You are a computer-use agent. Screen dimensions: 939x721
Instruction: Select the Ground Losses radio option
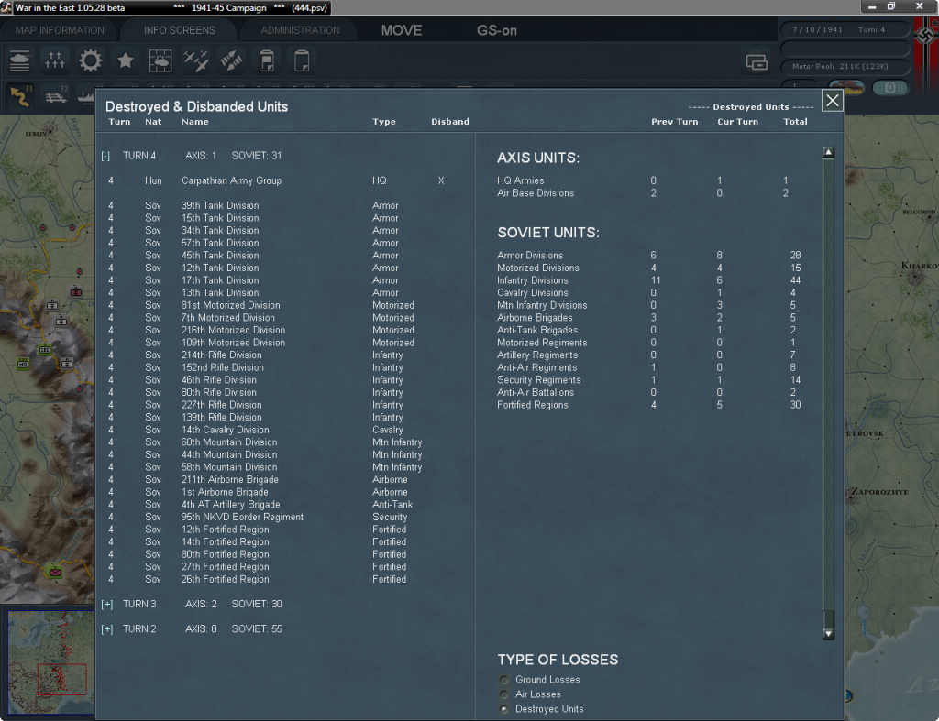pos(504,680)
